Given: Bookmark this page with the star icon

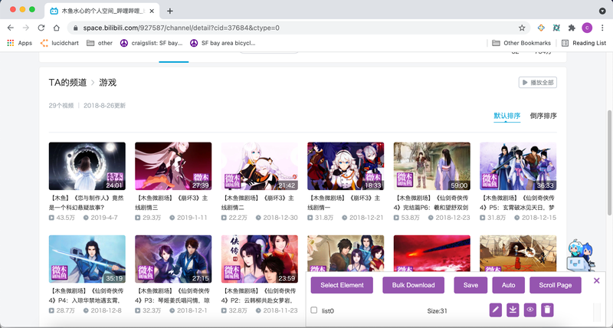Looking at the screenshot, I should point(522,28).
